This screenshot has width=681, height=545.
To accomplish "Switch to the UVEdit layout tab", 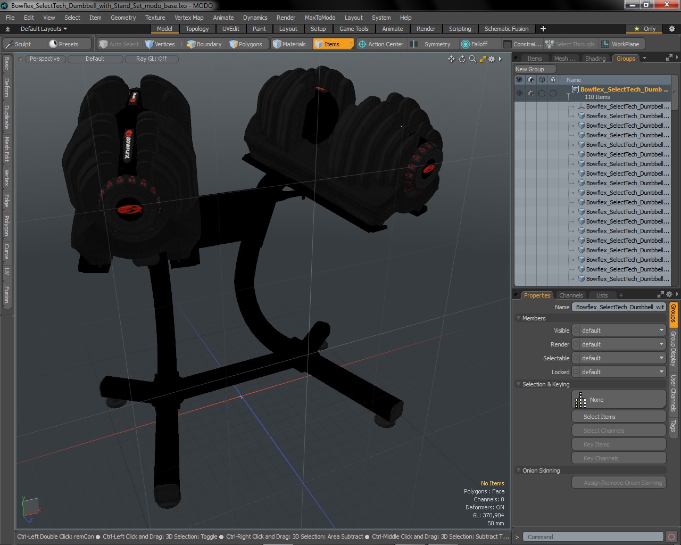I will click(x=231, y=29).
